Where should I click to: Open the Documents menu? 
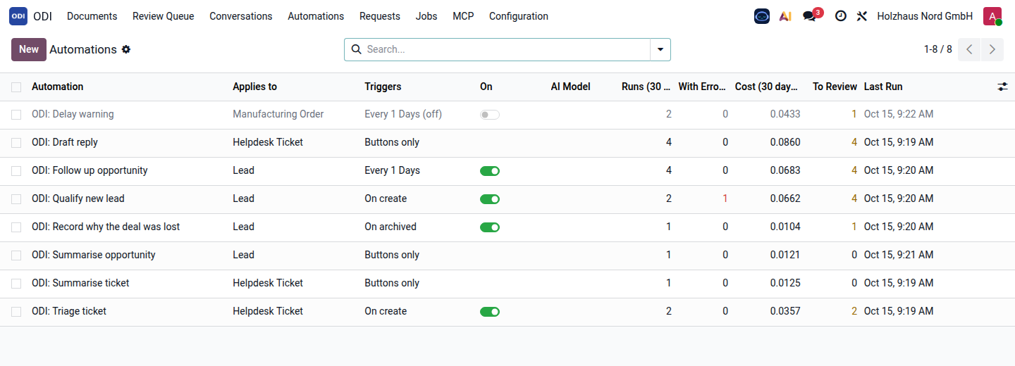pyautogui.click(x=92, y=16)
